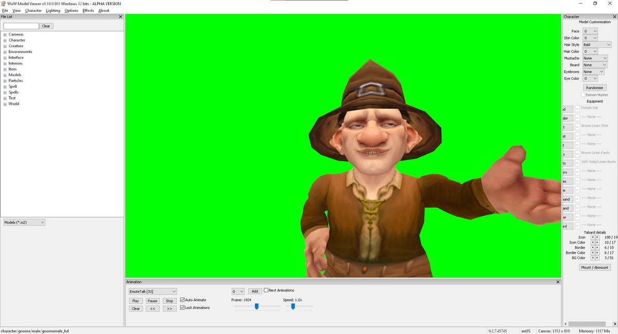Click the Mount / dismount button
The height and width of the screenshot is (334, 618).
click(594, 267)
